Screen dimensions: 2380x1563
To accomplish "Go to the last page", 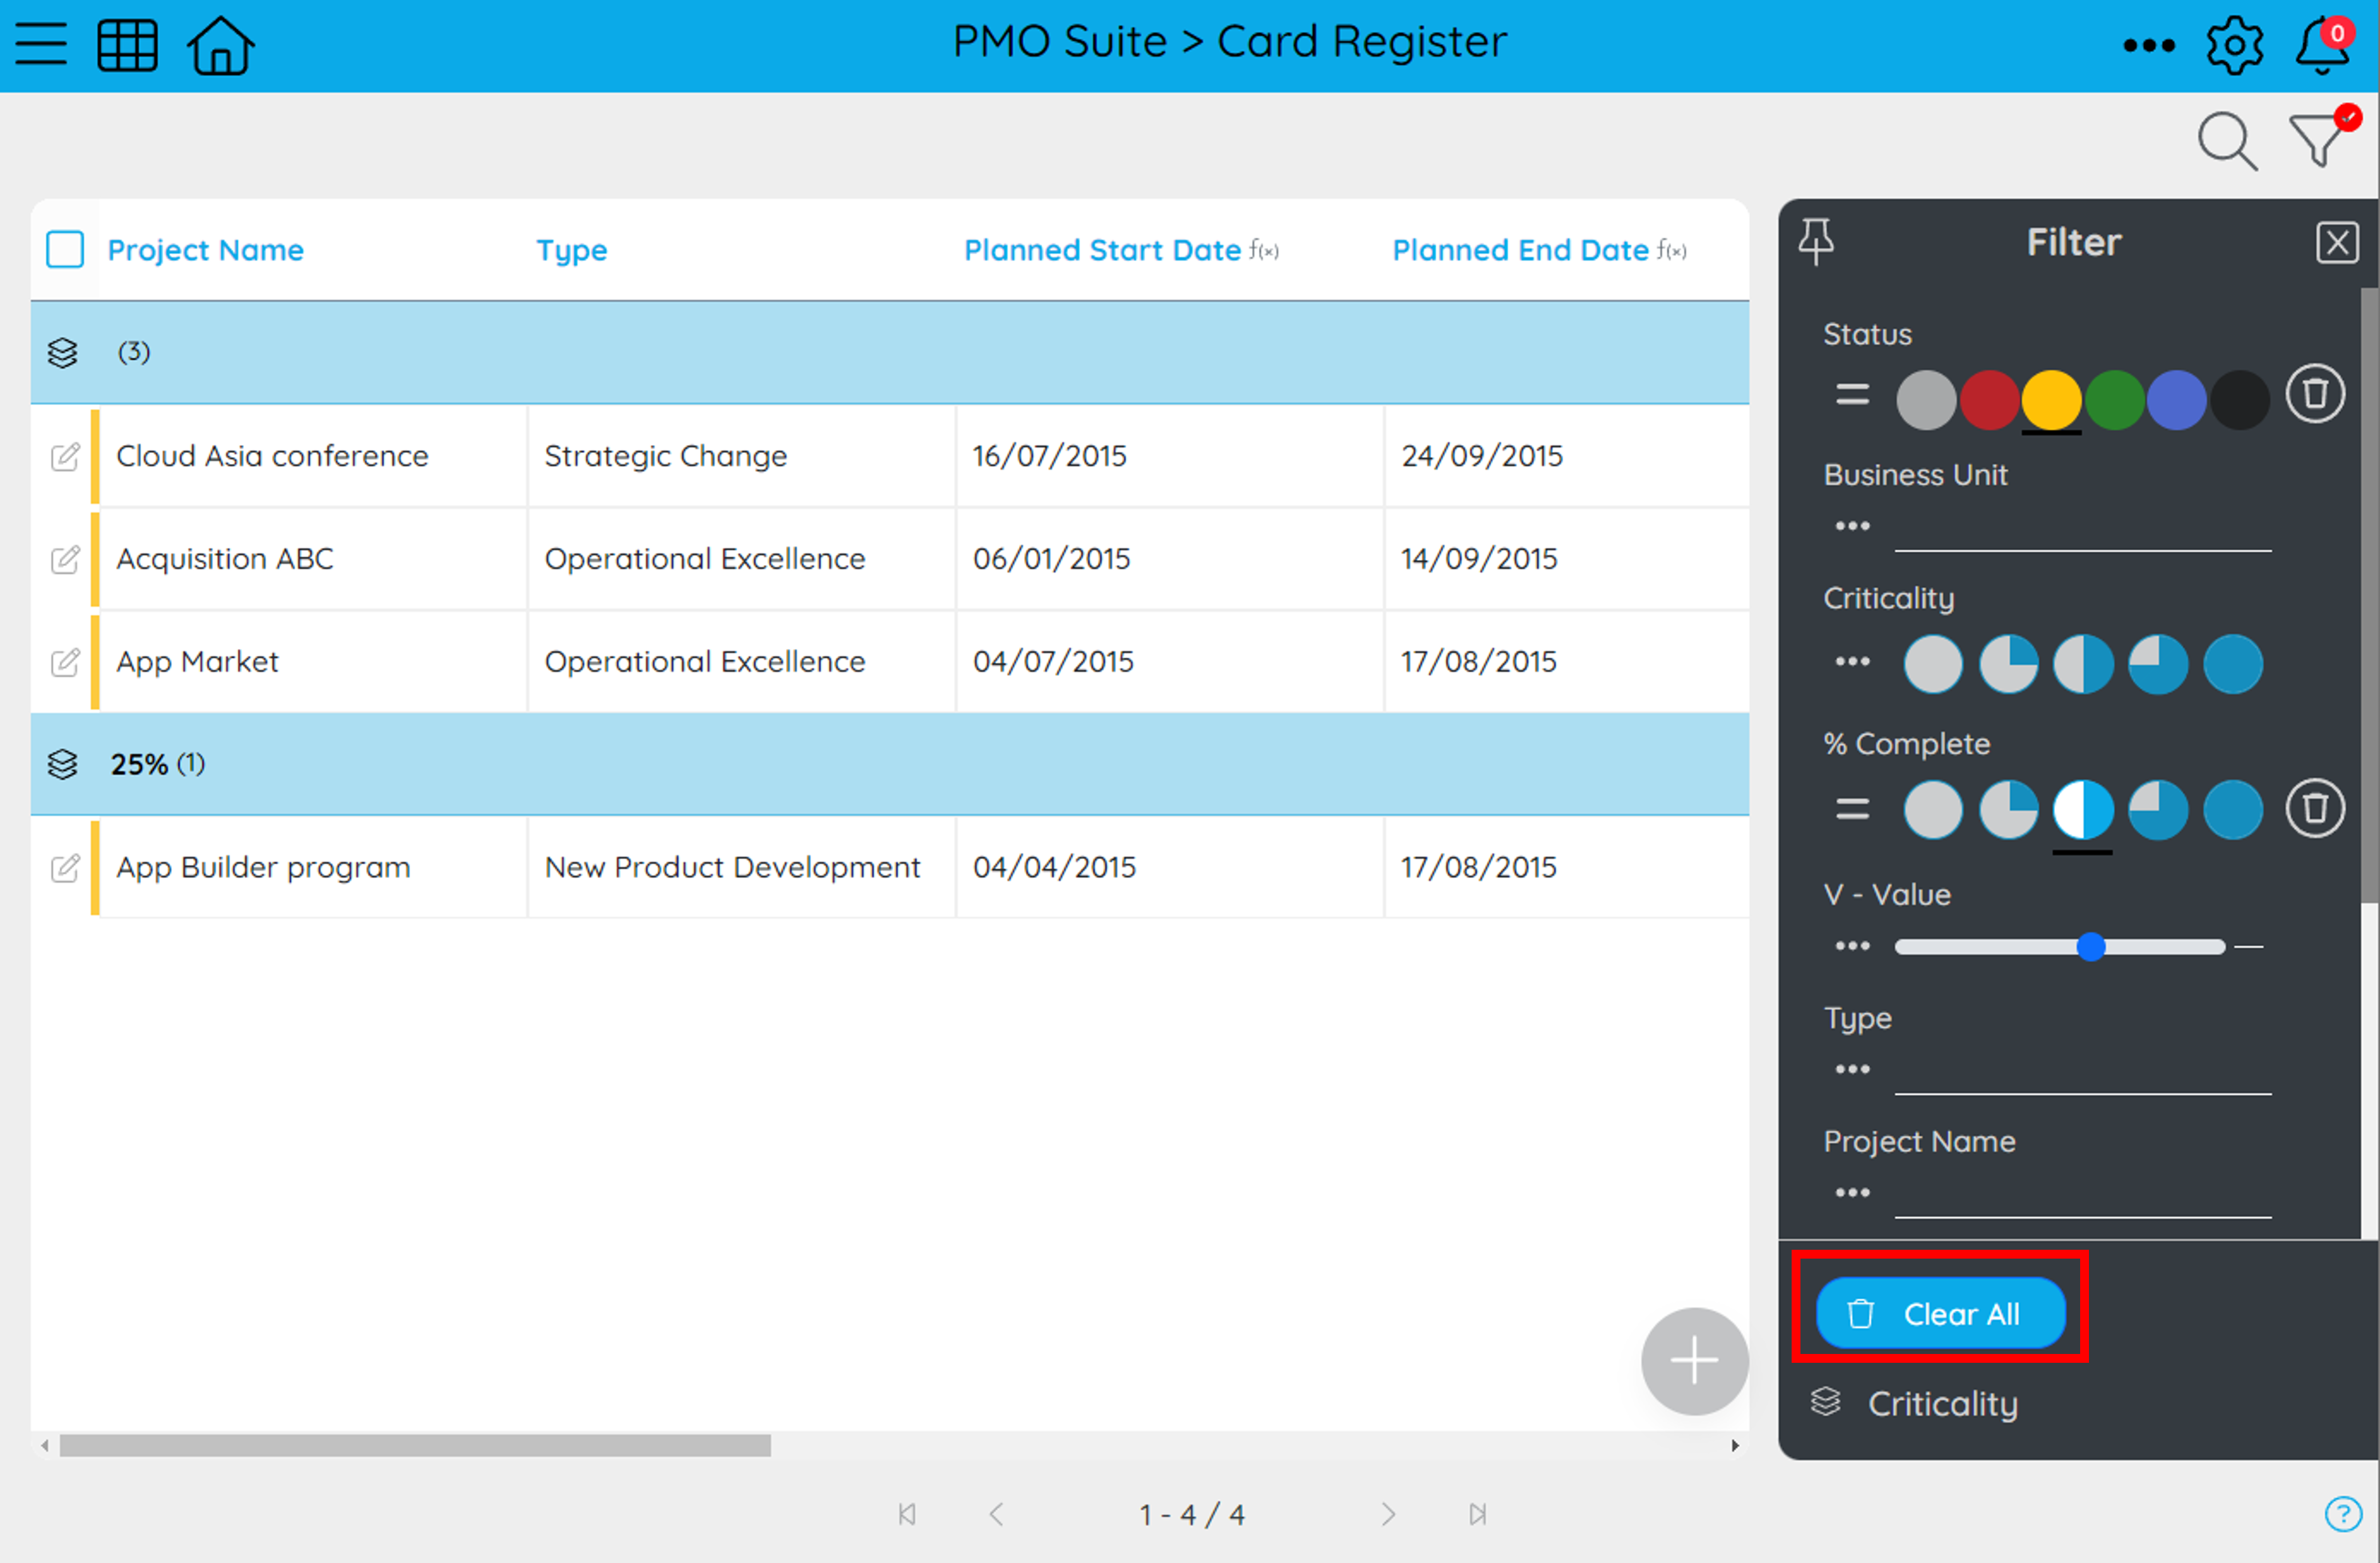I will coord(1478,1514).
